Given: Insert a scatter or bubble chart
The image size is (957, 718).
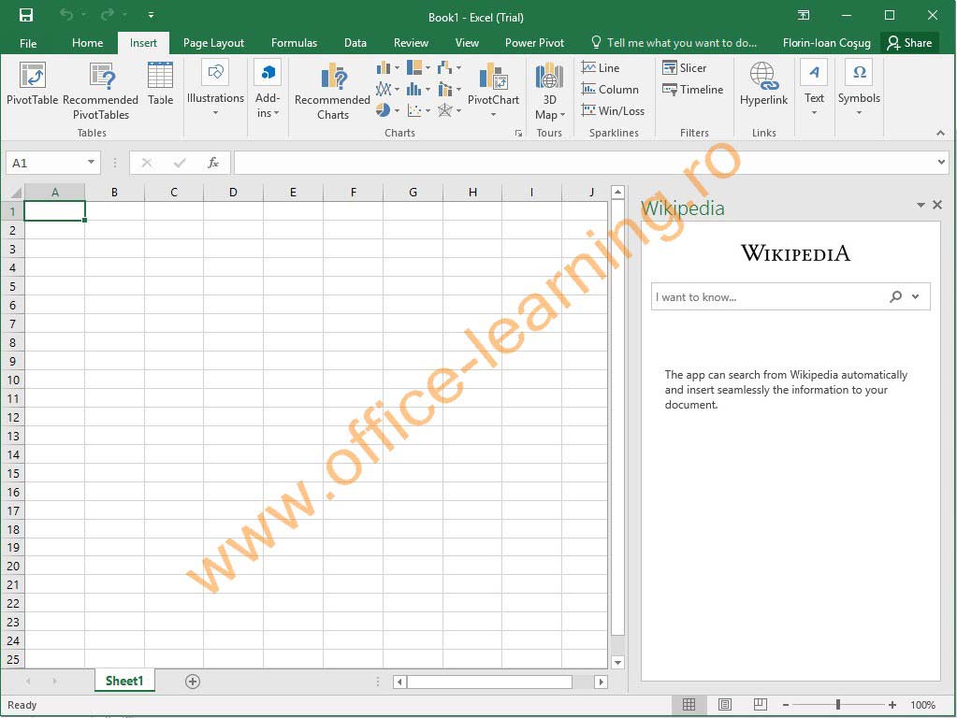Looking at the screenshot, I should click(x=418, y=110).
